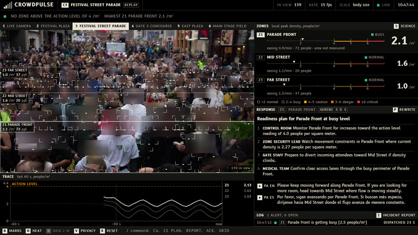
Task: Toggle Grid 2 M overlay
Action: (x=58, y=231)
